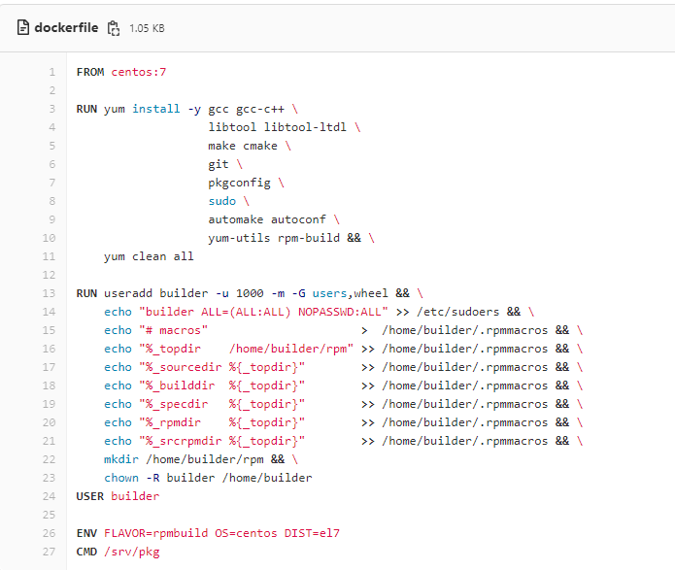Click "%_sourcedir on line 17
The width and height of the screenshot is (675, 570).
point(181,367)
